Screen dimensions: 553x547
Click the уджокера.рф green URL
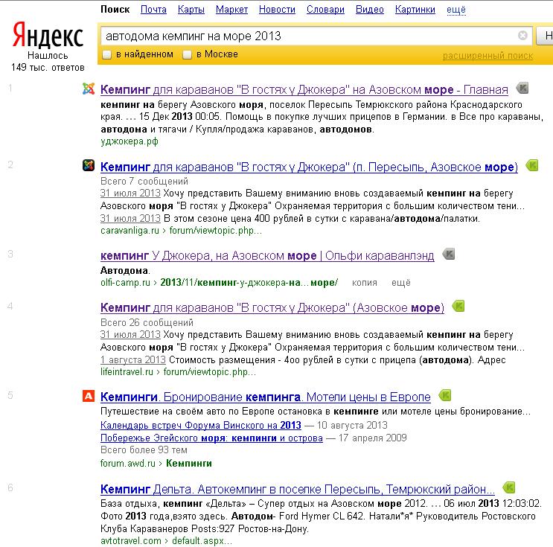[x=129, y=141]
